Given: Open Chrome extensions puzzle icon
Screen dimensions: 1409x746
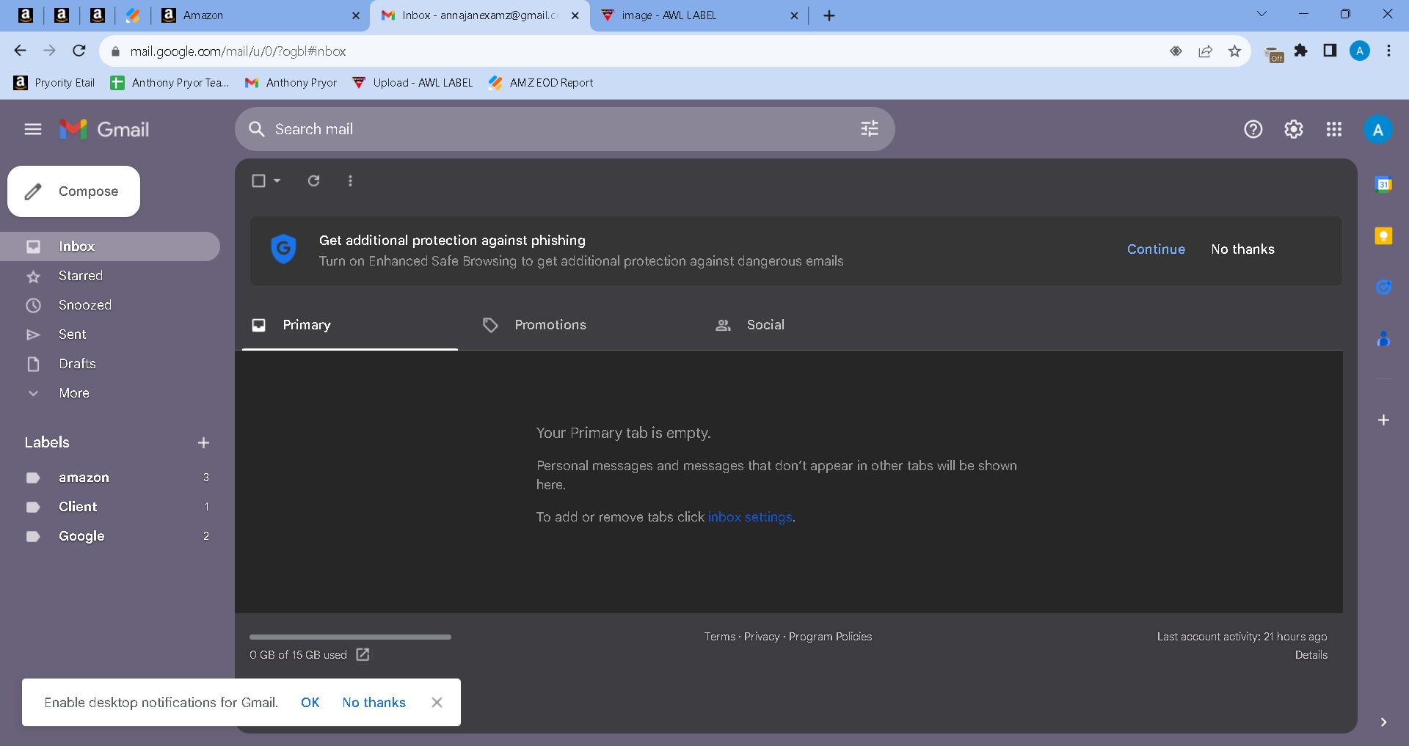Looking at the screenshot, I should [x=1301, y=51].
